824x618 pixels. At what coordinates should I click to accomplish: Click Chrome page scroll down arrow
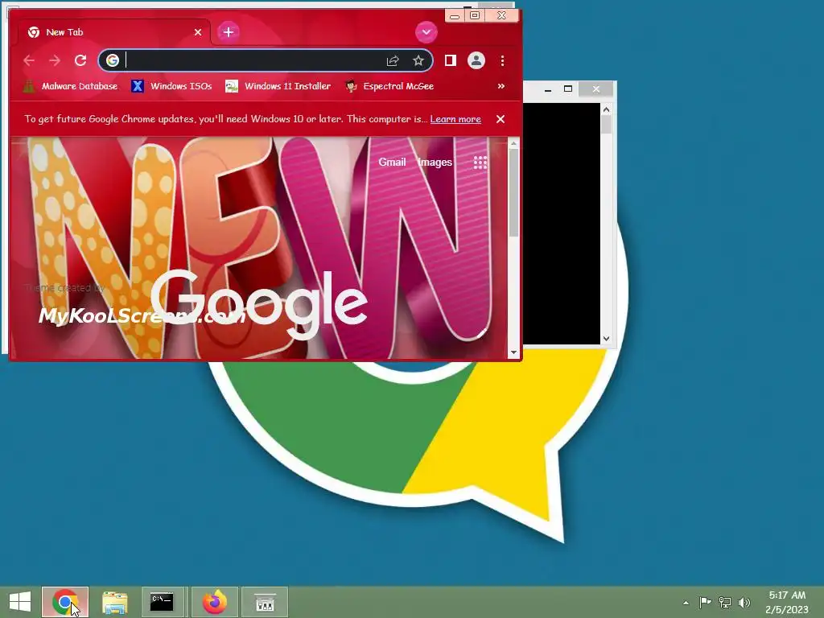point(514,352)
